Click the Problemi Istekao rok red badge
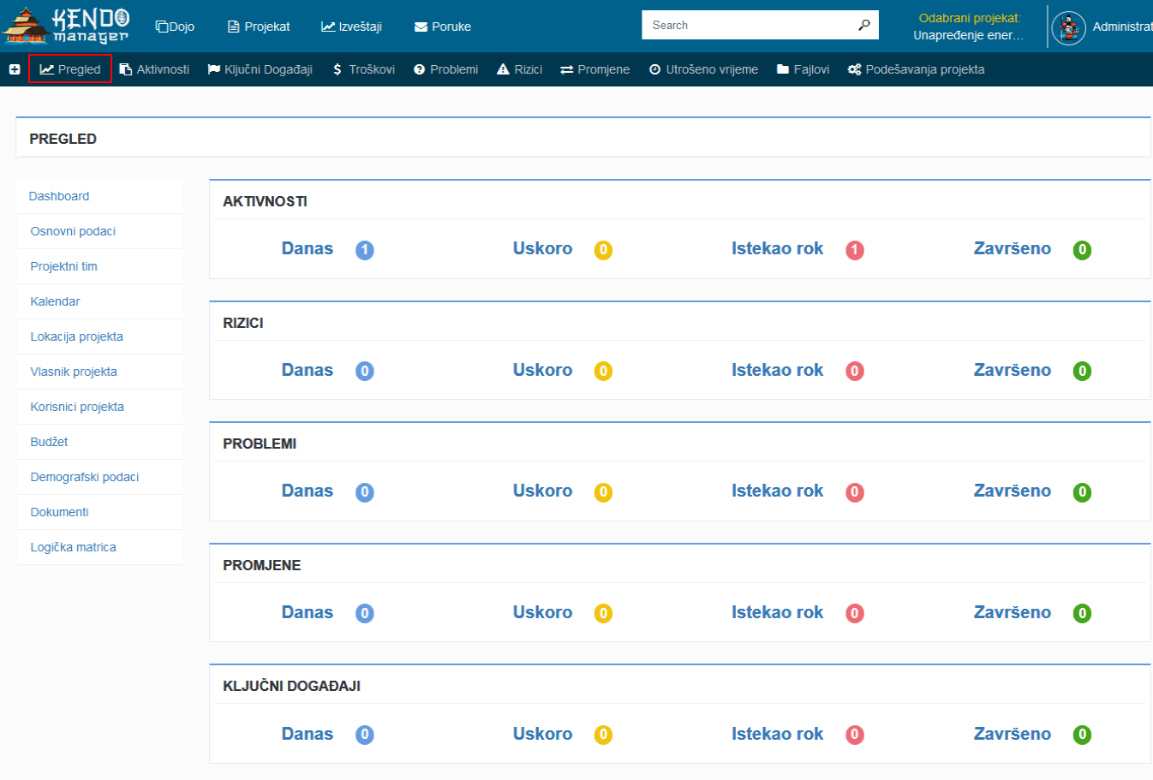 (855, 492)
